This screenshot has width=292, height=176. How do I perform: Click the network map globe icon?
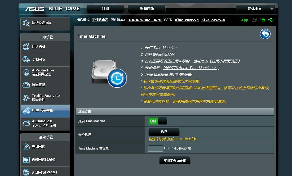(x=26, y=47)
